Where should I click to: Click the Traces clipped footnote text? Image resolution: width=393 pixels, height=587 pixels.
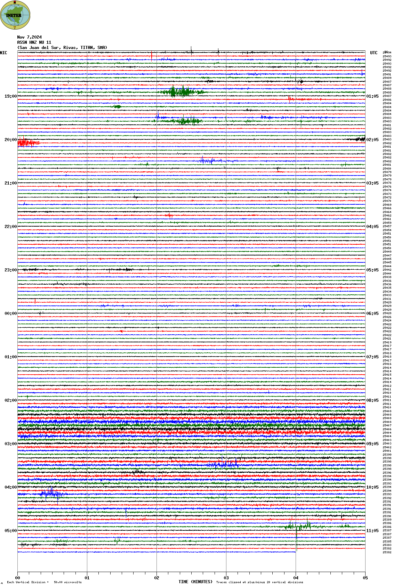click(x=259, y=582)
